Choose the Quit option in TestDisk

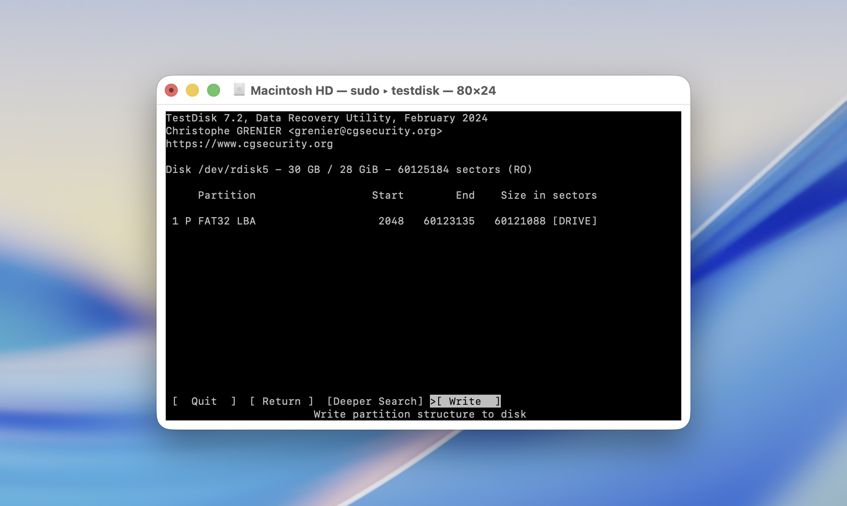204,401
